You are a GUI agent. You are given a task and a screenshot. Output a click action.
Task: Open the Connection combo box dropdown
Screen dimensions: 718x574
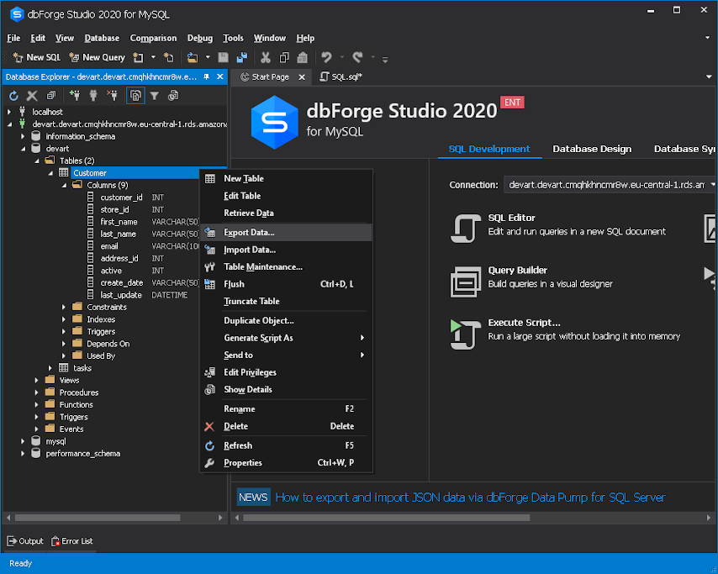(712, 185)
